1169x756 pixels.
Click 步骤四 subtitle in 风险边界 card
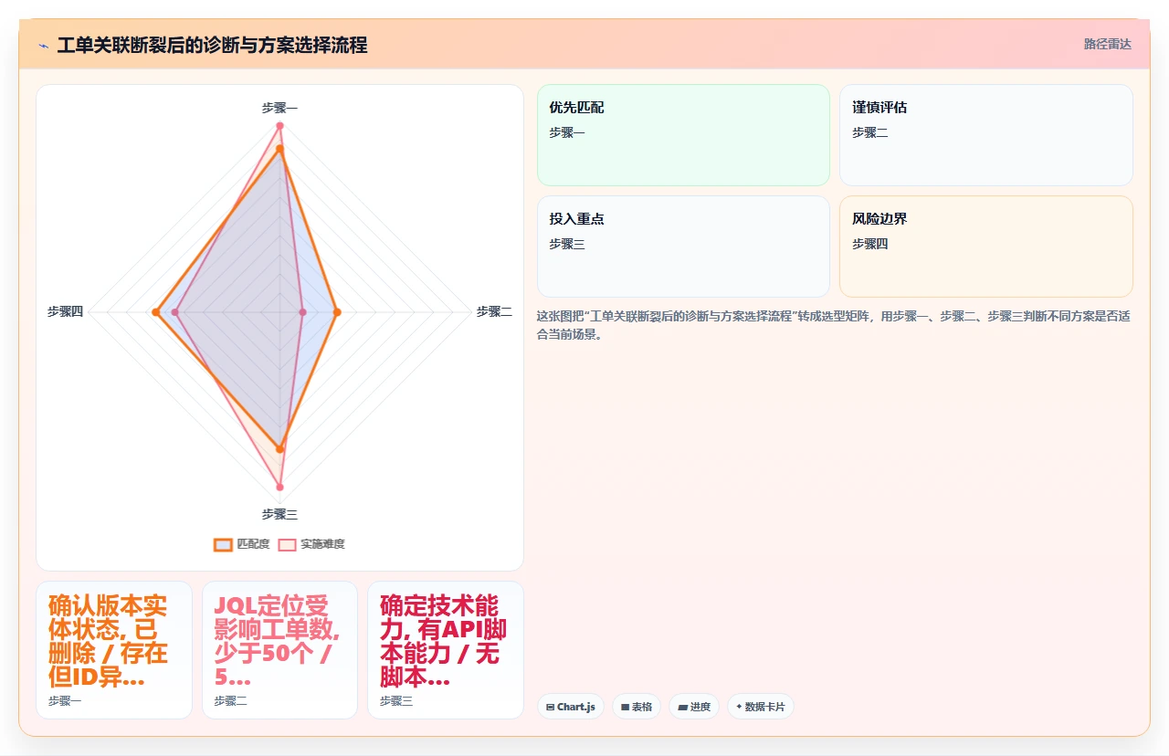(870, 244)
